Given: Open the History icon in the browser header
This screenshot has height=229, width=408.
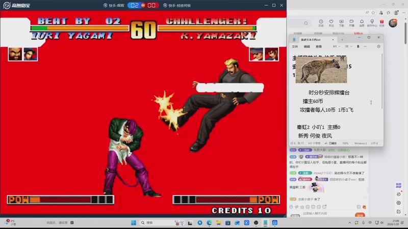Looking at the screenshot, I should tap(321, 23).
